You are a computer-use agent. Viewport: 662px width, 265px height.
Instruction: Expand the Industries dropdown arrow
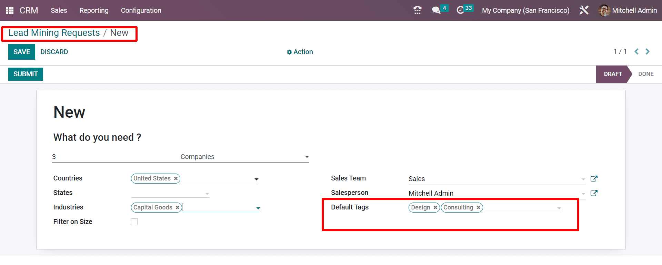258,208
